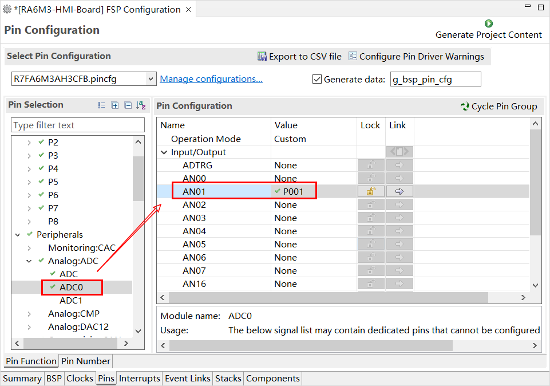Select the P6 port tree item
The width and height of the screenshot is (550, 386).
(x=53, y=195)
